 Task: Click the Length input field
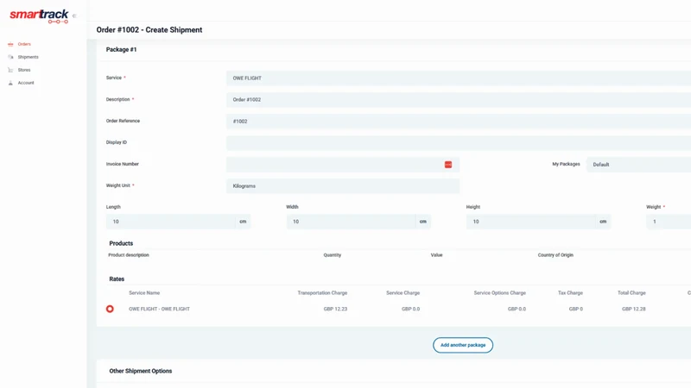click(x=171, y=222)
